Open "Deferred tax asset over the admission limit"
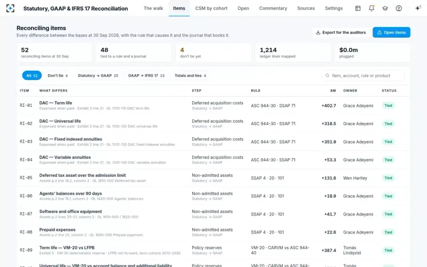Screen dimensions: 427x267 83,176
